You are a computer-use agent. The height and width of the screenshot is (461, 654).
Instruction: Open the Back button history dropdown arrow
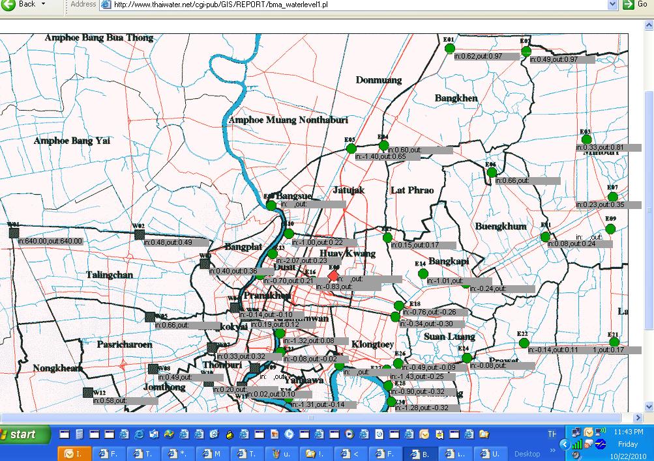[x=44, y=4]
